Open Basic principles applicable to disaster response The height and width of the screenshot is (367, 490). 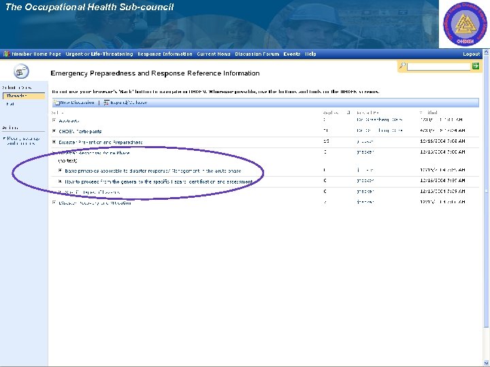pyautogui.click(x=153, y=171)
